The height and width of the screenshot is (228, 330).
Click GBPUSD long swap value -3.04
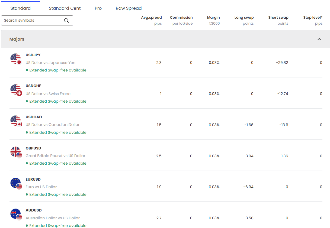[248, 156]
